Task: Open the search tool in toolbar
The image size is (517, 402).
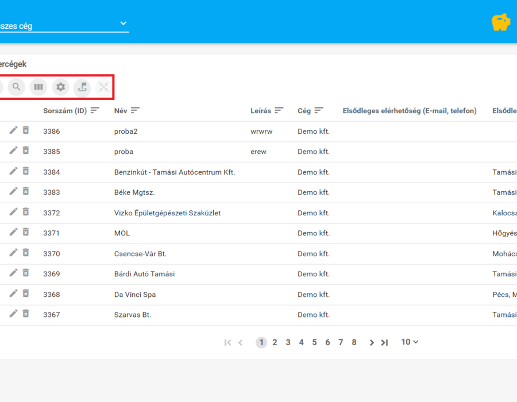Action: (16, 87)
